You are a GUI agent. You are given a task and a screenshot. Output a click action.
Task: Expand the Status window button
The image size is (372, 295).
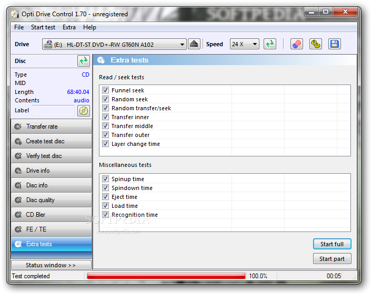[x=51, y=265]
